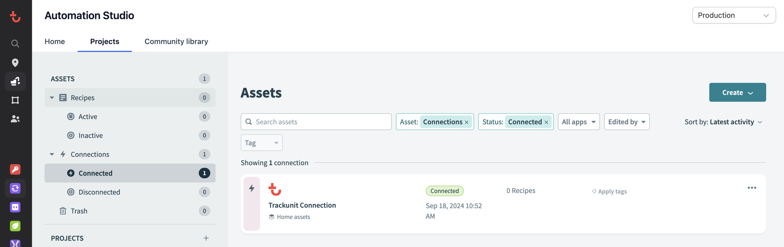Open the All apps filter dropdown
The width and height of the screenshot is (784, 247).
tap(579, 122)
